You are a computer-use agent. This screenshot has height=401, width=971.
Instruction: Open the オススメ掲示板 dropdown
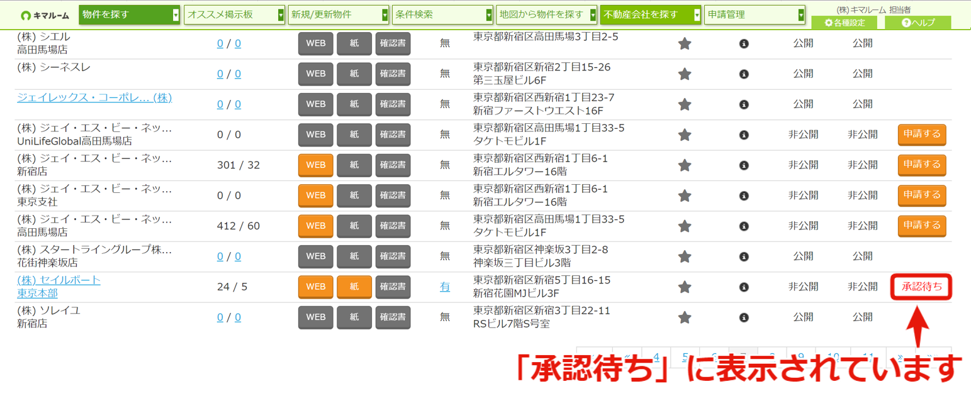[x=235, y=14]
